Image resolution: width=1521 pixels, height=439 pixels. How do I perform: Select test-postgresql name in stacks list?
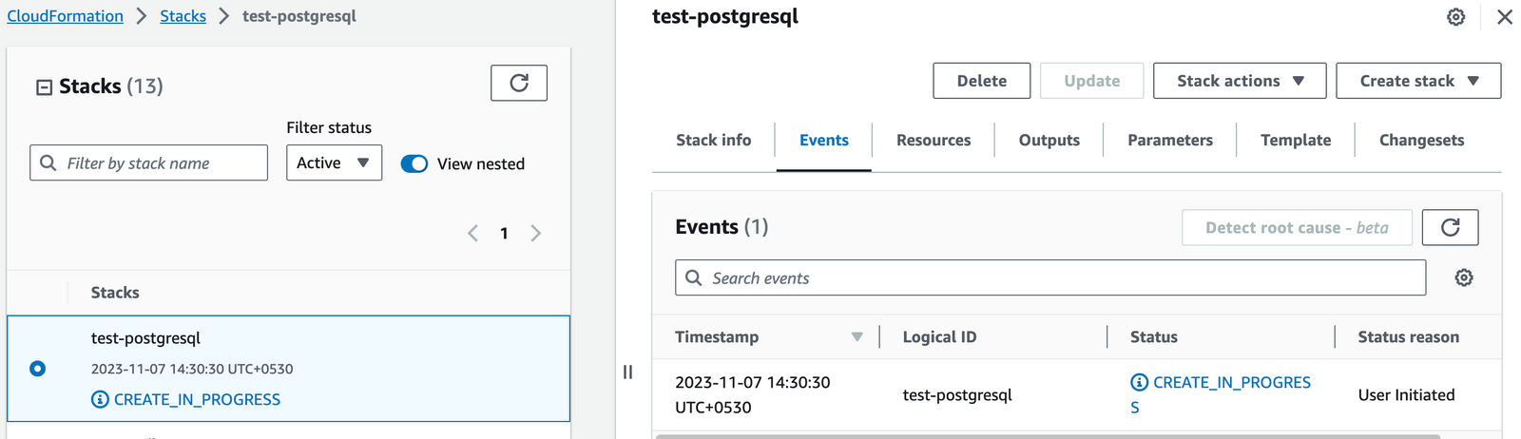click(145, 338)
